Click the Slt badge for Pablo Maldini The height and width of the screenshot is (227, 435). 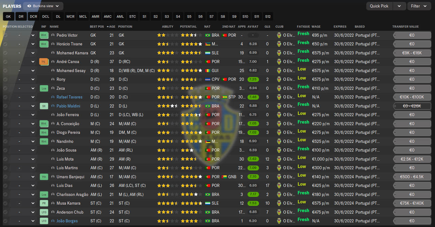(x=44, y=106)
